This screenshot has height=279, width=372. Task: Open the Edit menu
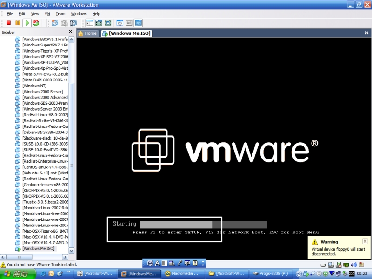(22, 14)
